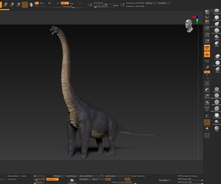The width and height of the screenshot is (221, 184).
Task: Click the BackfaceMask button
Action: [13, 176]
